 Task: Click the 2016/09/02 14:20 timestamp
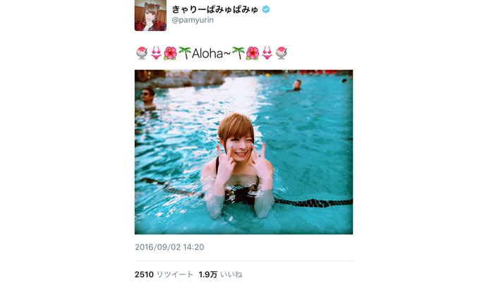point(169,247)
